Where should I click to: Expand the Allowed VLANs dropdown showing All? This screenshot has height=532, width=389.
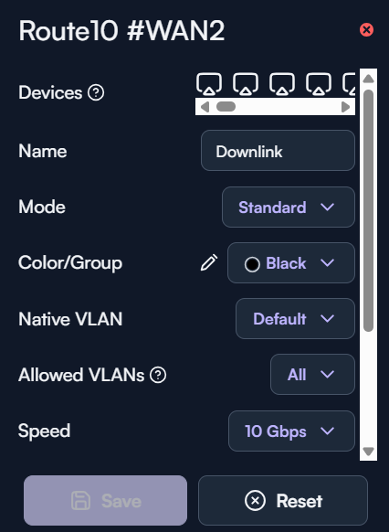pos(312,374)
